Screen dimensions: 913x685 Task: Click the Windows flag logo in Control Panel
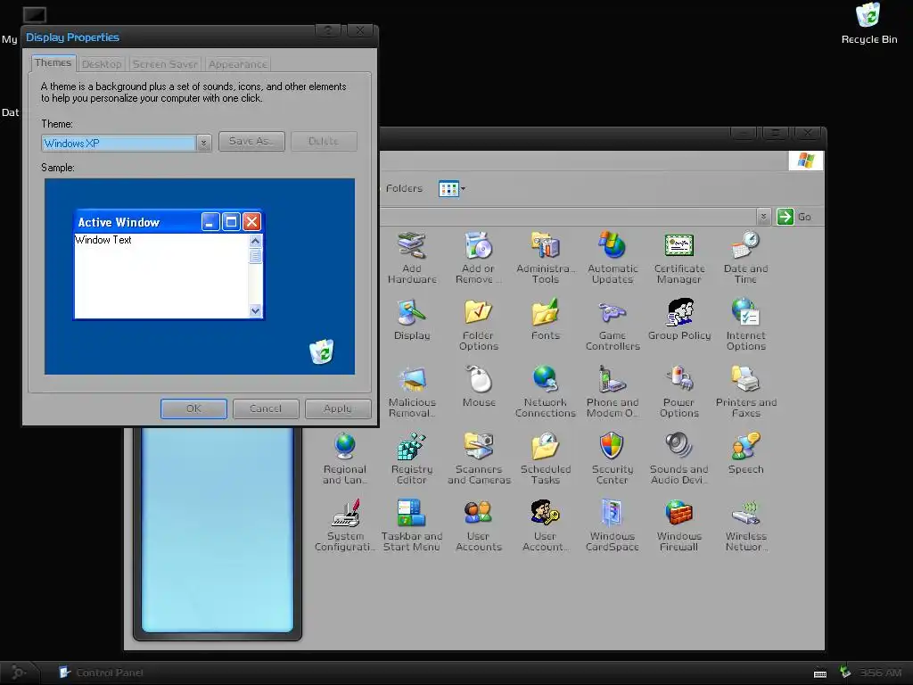click(806, 161)
